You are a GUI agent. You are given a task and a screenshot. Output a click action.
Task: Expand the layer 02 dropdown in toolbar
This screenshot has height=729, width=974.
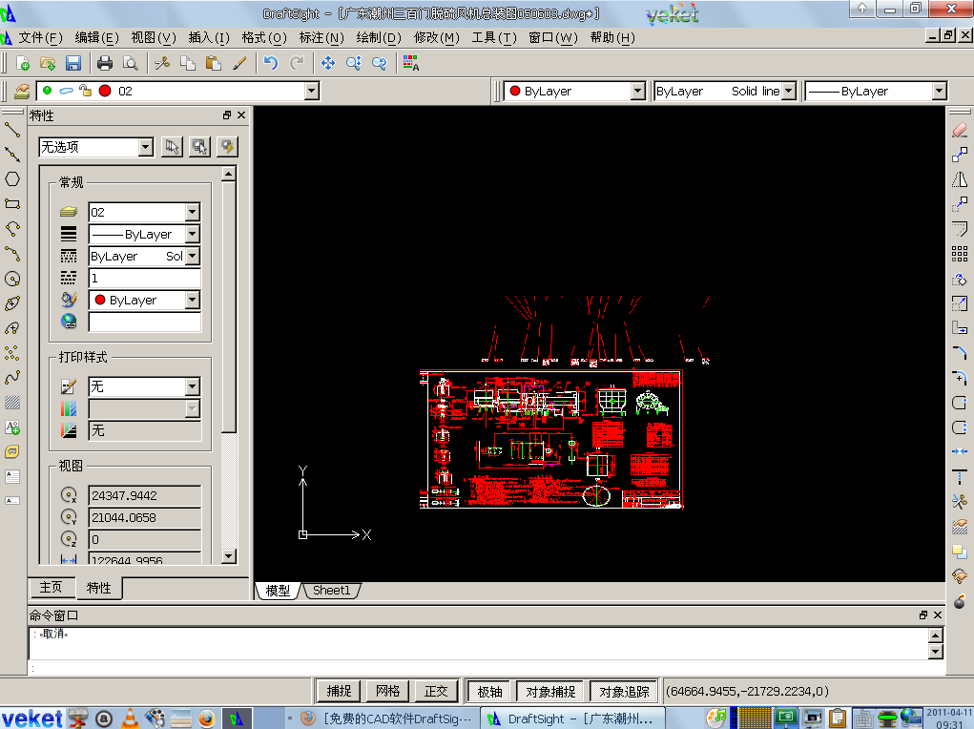click(312, 92)
